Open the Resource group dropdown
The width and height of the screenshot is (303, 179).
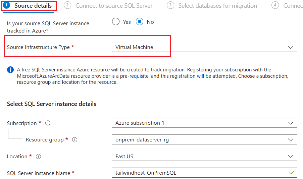click(204, 139)
